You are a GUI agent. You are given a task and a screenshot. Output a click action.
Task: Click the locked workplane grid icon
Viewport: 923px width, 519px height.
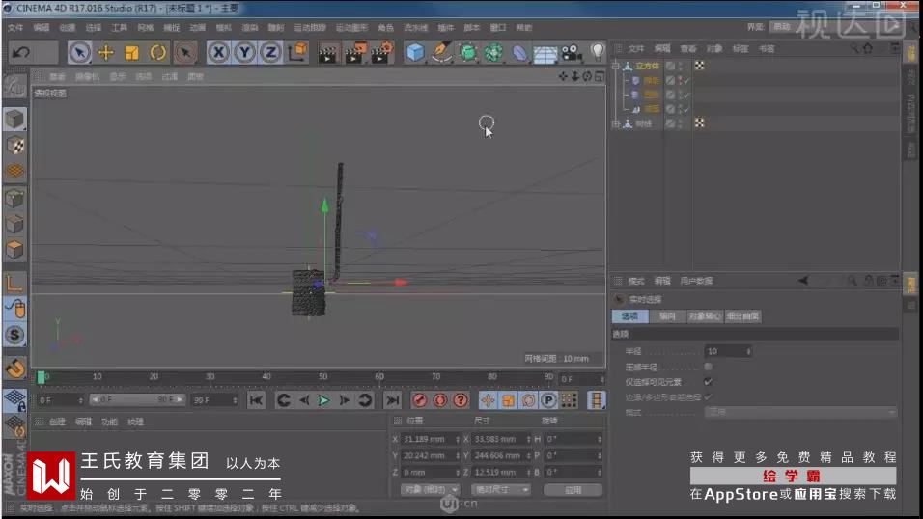tap(14, 400)
